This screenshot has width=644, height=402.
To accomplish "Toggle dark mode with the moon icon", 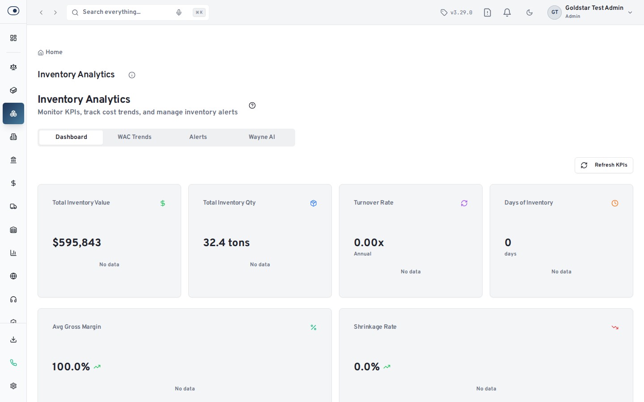I will (x=530, y=13).
